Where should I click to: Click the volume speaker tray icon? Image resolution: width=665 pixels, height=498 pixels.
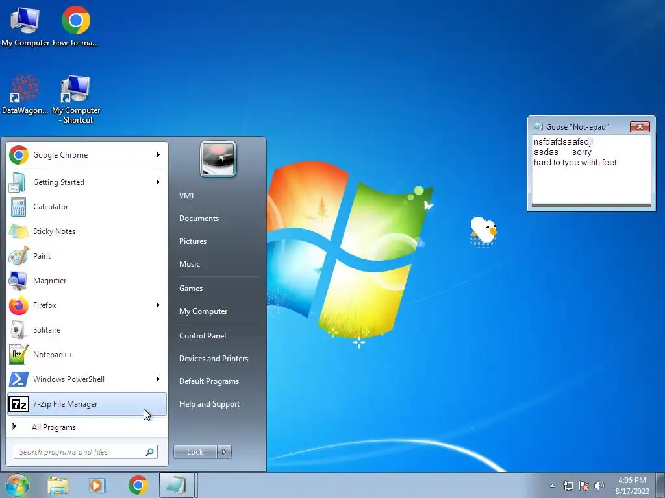coord(599,486)
